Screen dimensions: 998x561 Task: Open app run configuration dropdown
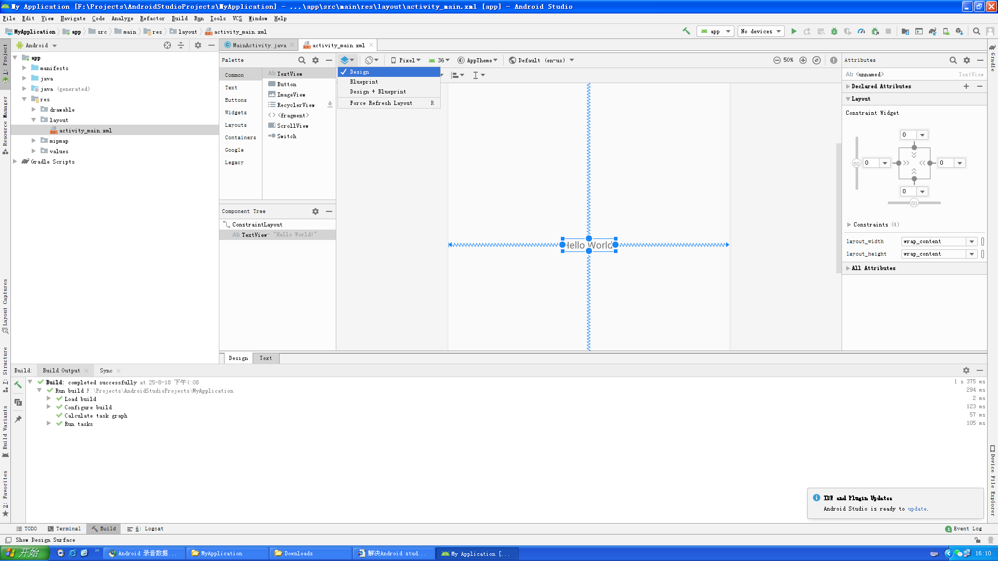coord(715,31)
